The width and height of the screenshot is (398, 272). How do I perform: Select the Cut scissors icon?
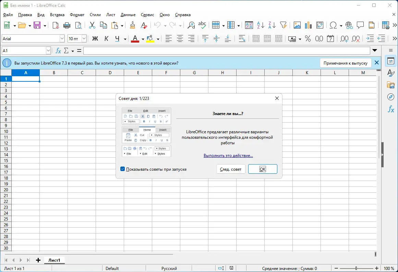92,25
